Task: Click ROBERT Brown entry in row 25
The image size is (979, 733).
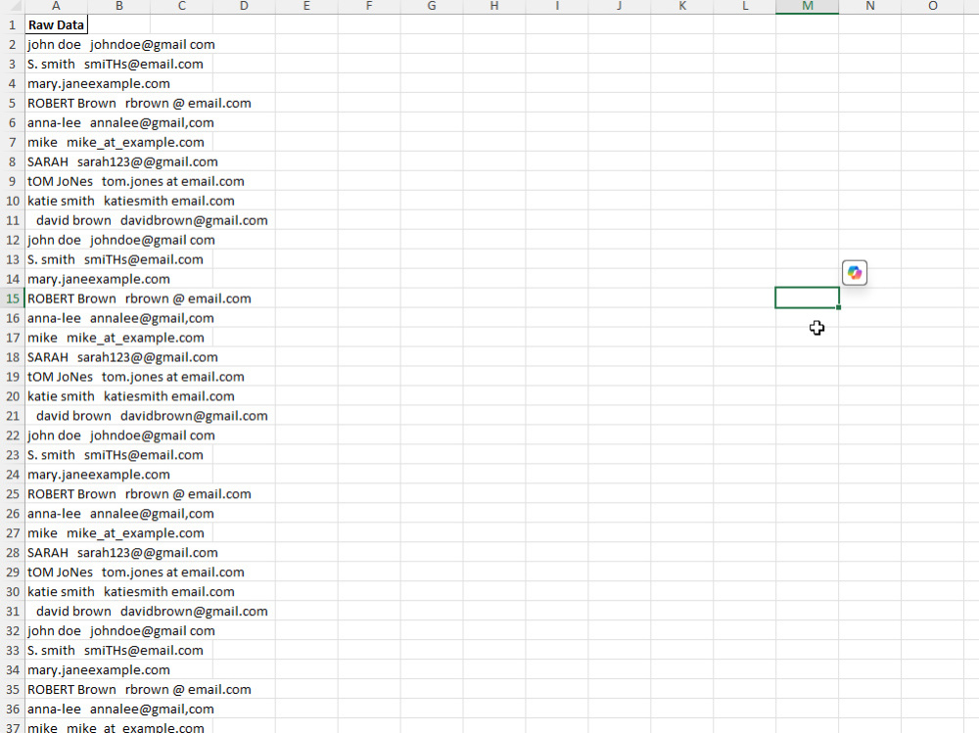Action: (139, 494)
